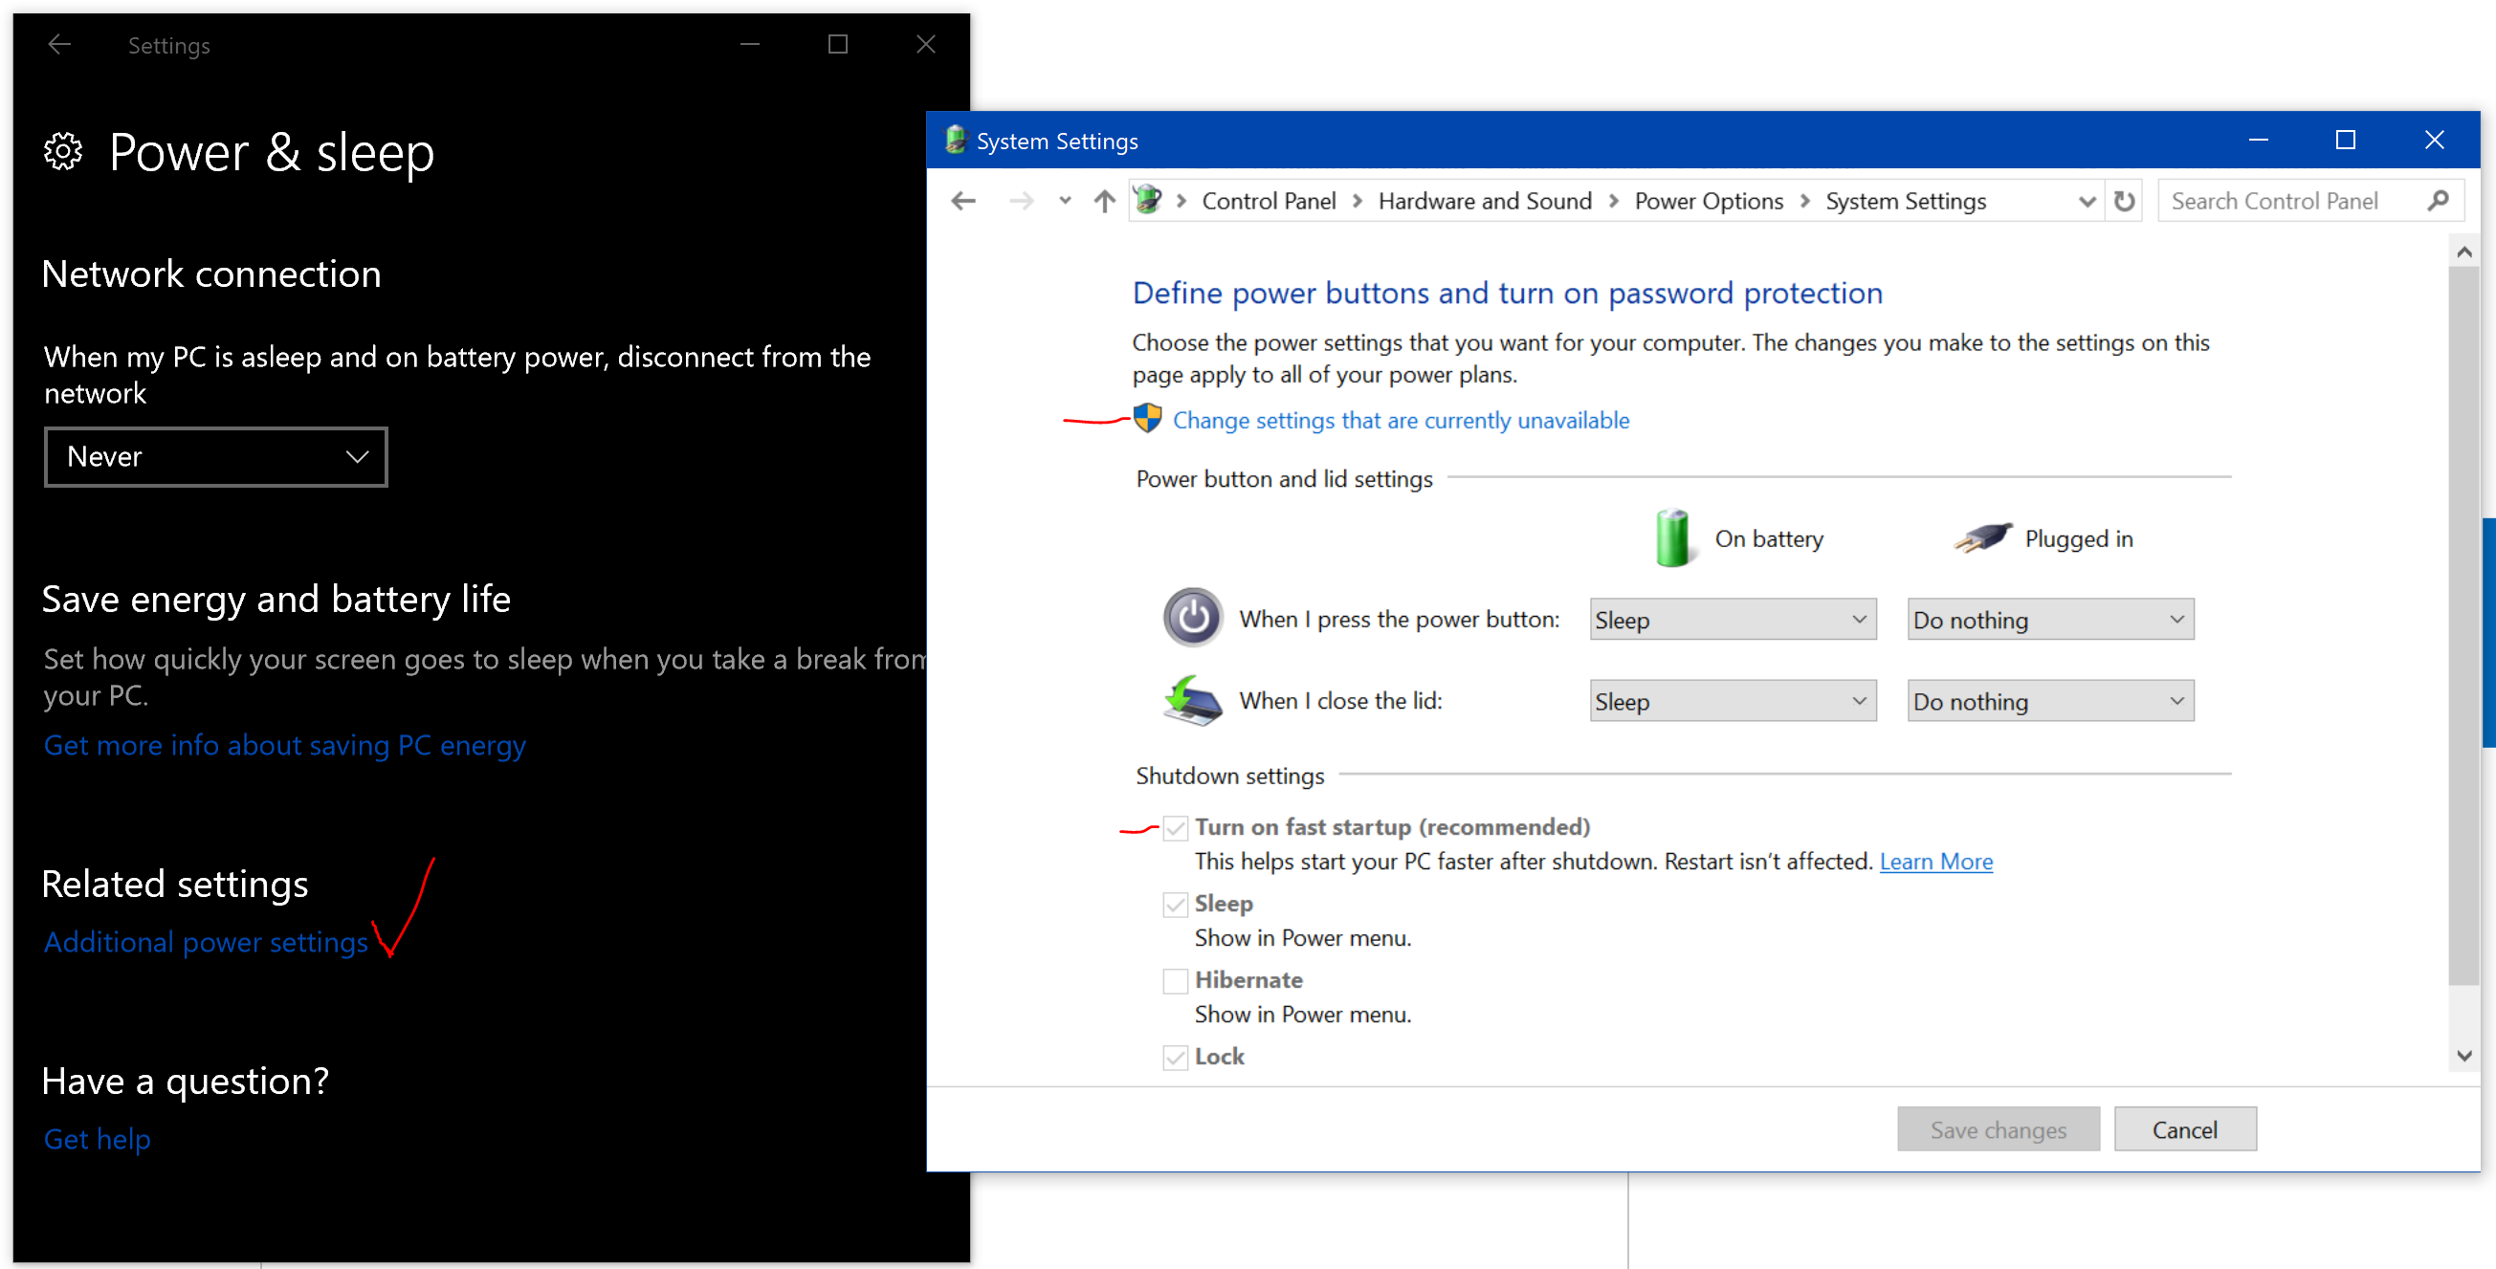2496x1269 pixels.
Task: Click the Get help link
Action: tap(97, 1139)
